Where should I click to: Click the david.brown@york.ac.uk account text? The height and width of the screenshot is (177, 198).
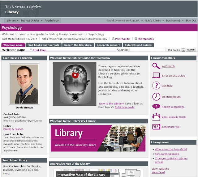tap(123, 20)
